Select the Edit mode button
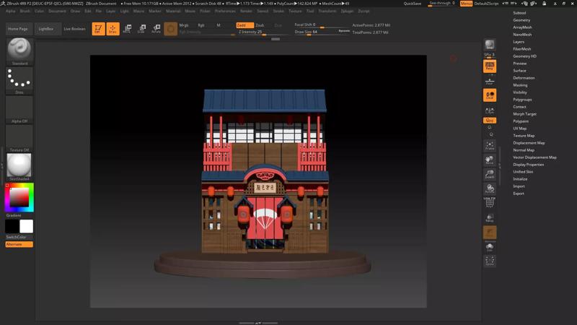The height and width of the screenshot is (325, 577). click(x=98, y=29)
